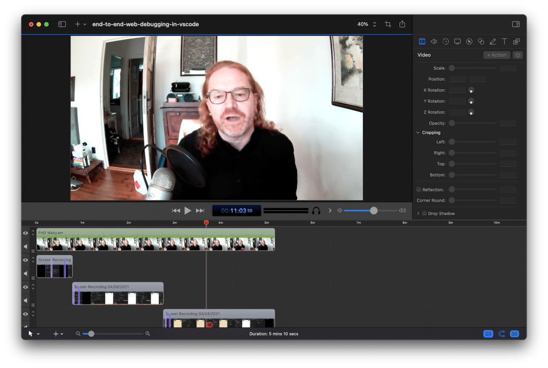Click the 3D cube button beside Action

click(x=517, y=55)
